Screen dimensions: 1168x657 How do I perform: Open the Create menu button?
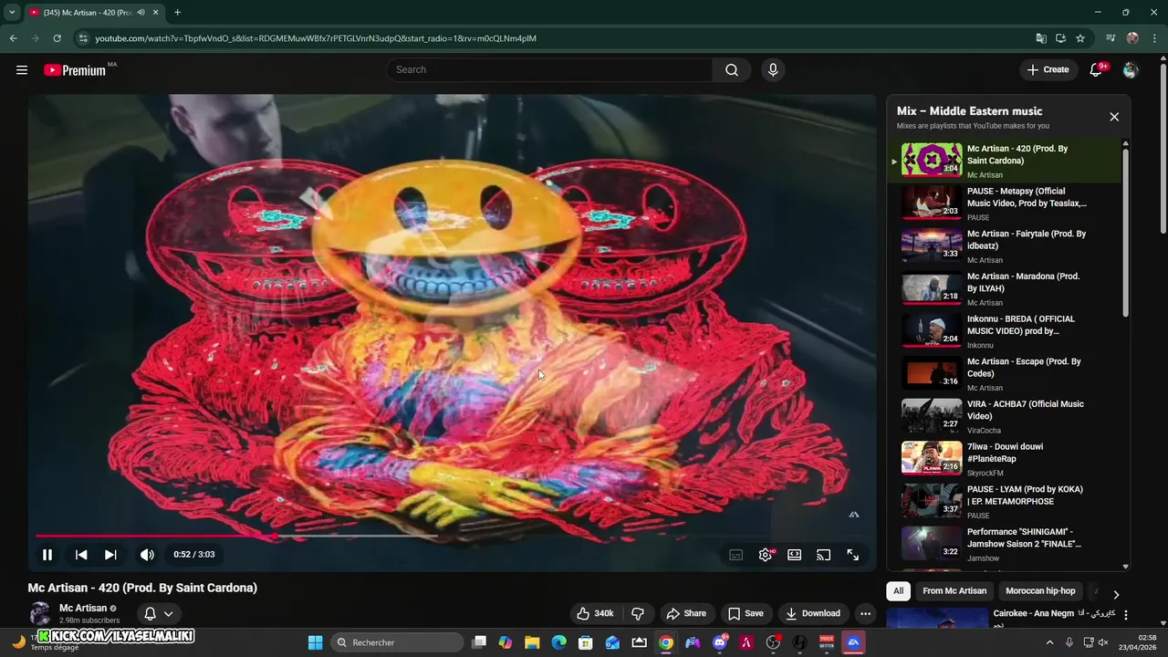click(x=1048, y=69)
